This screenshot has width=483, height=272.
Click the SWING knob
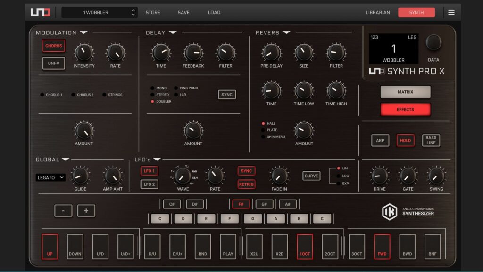(436, 176)
